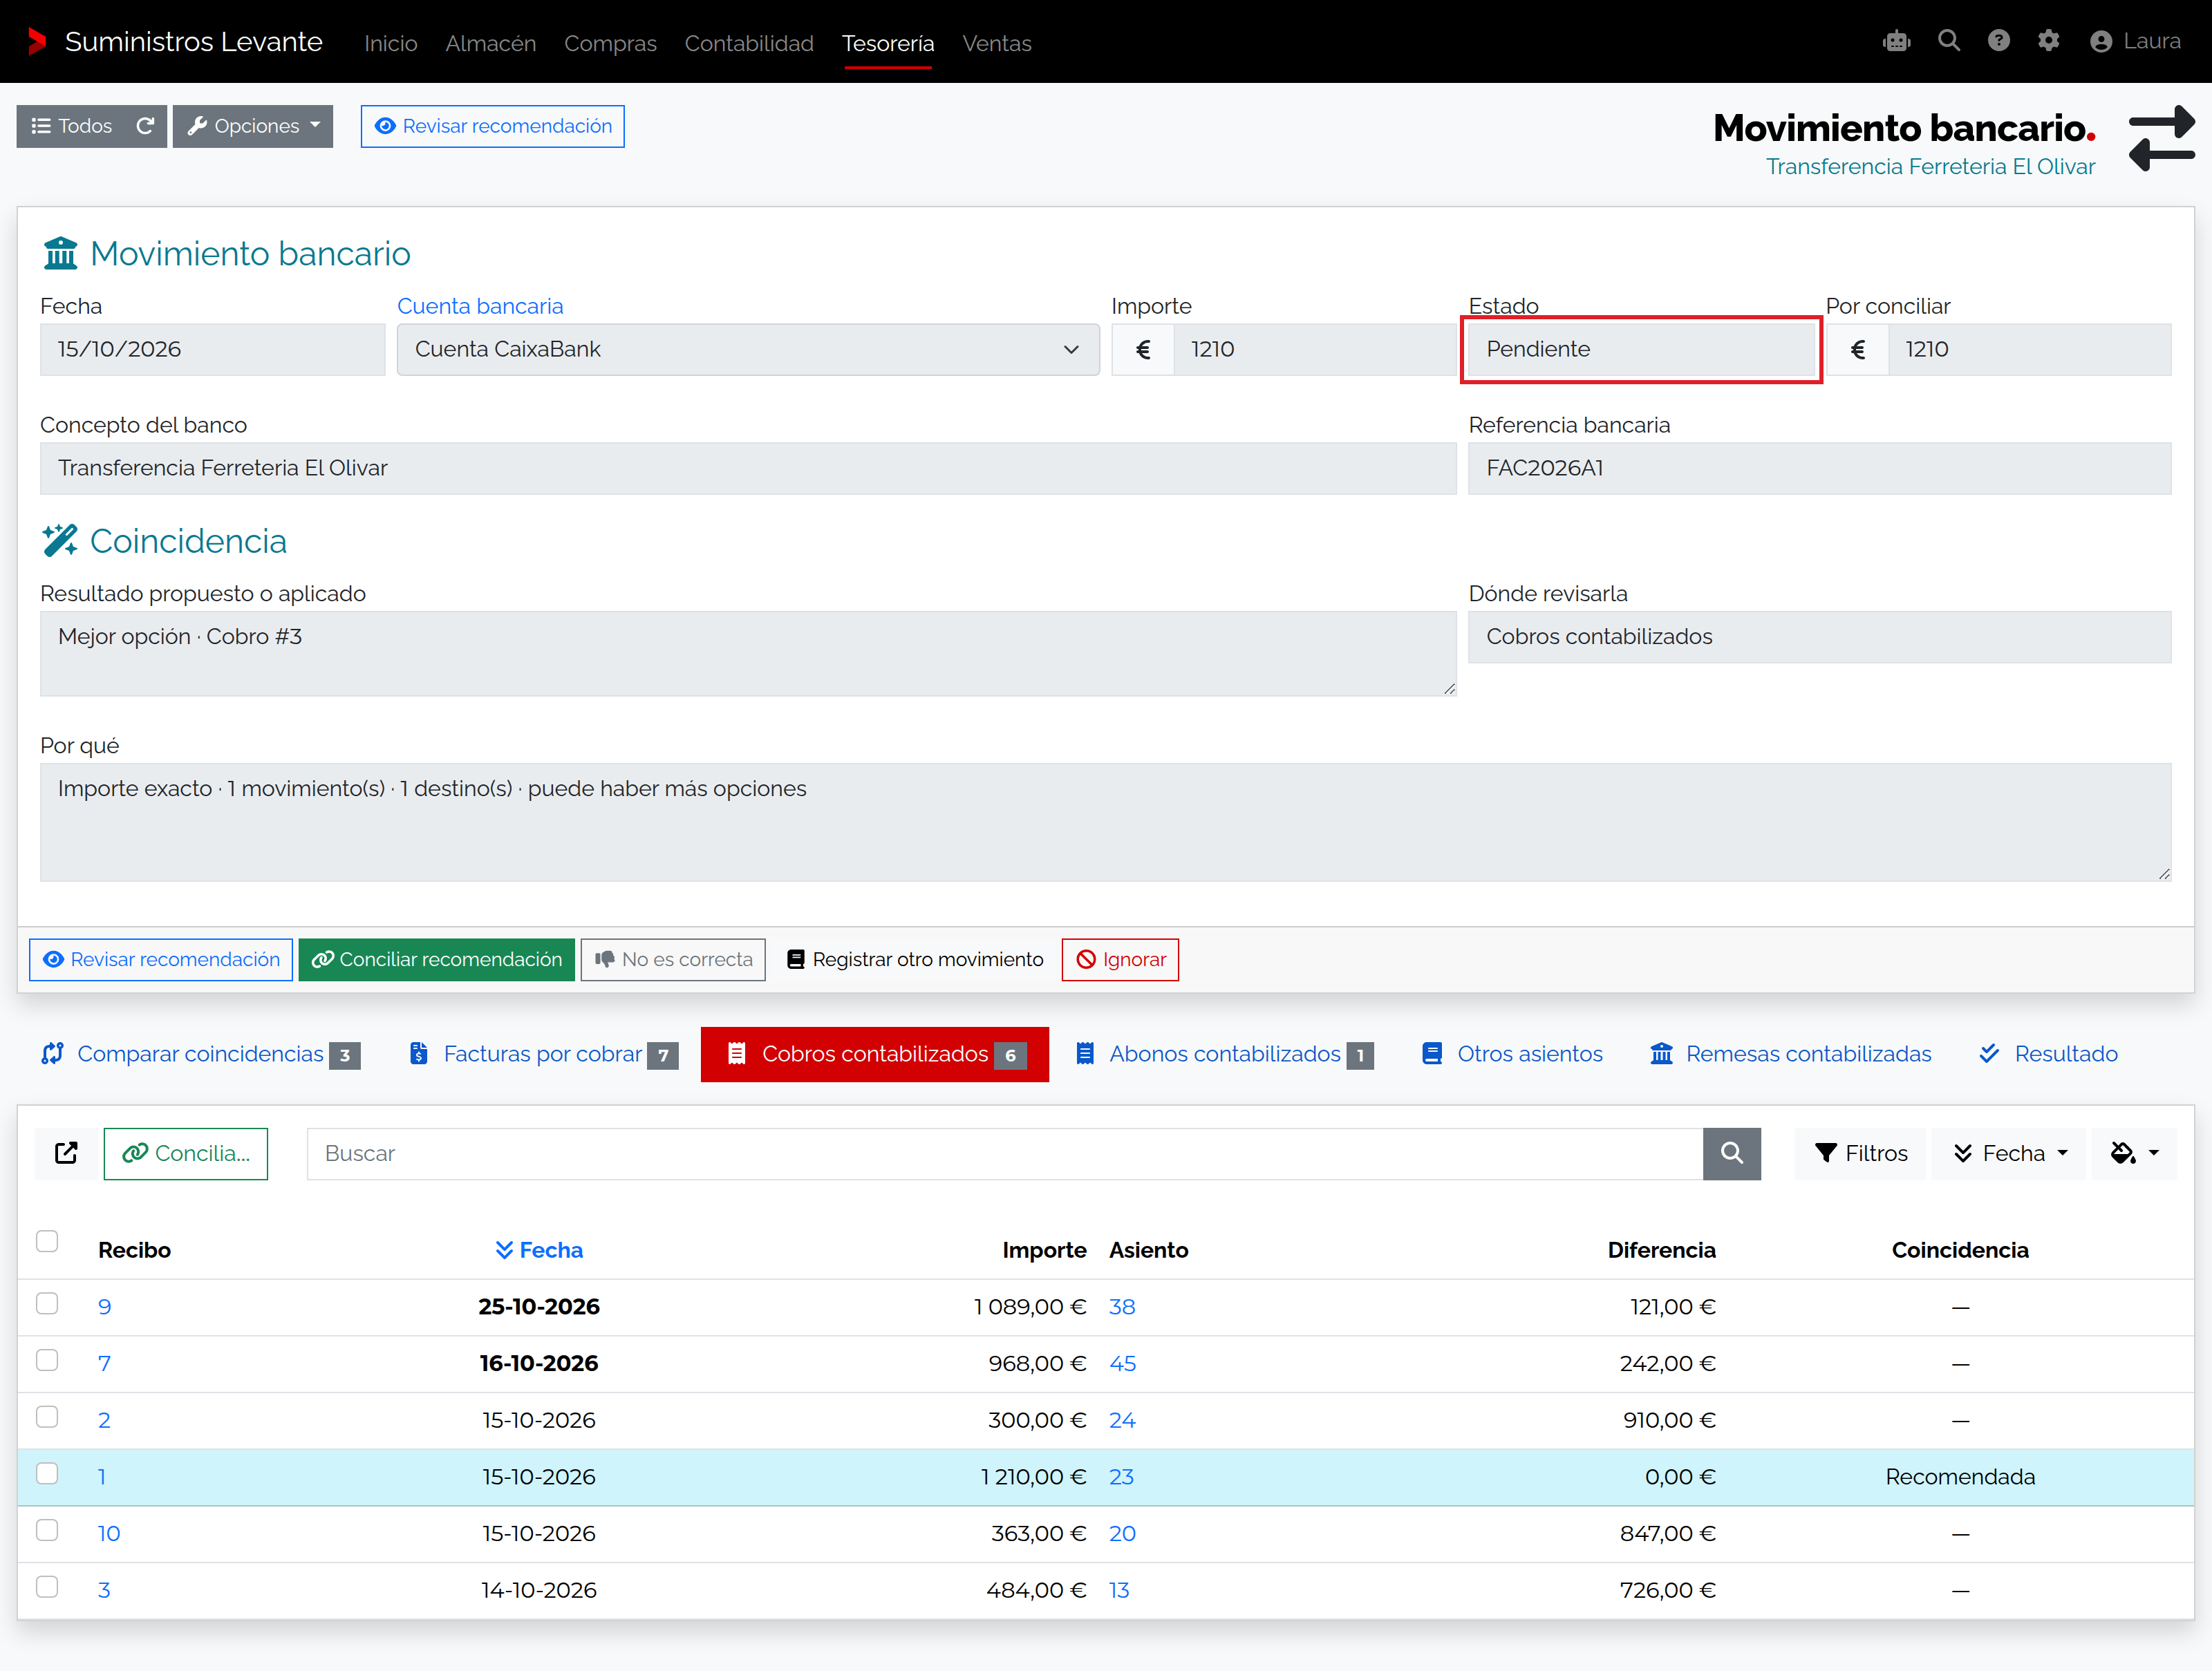This screenshot has height=1671, width=2212.
Task: Check the box for Recibo 2 row
Action: point(47,1417)
